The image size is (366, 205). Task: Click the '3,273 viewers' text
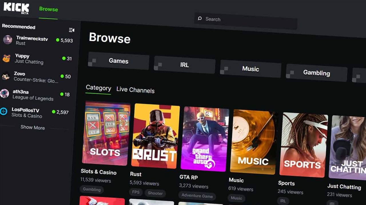(194, 186)
